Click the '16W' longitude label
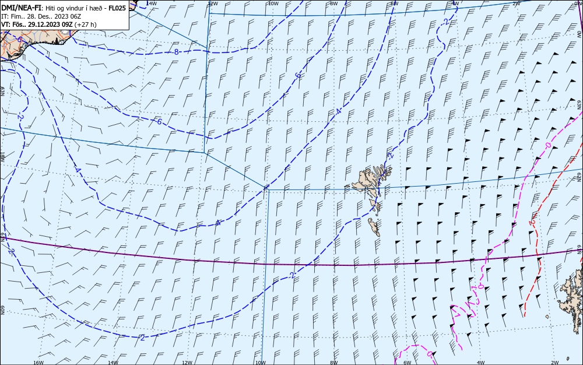583x365 pixels. [38, 363]
